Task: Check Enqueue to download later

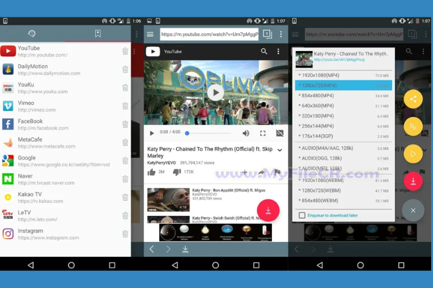Action: (302, 215)
